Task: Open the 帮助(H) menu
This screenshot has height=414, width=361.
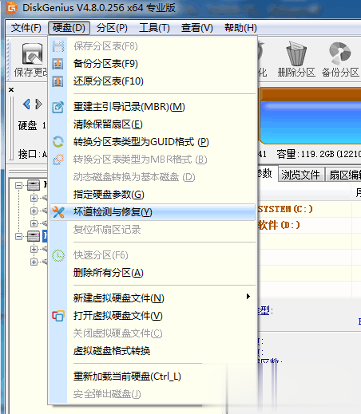Action: pos(240,28)
